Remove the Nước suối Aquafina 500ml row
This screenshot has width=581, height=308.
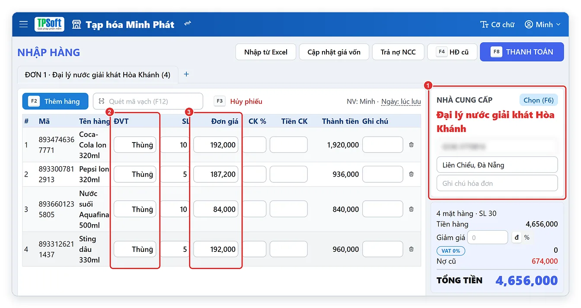click(x=411, y=210)
